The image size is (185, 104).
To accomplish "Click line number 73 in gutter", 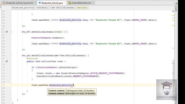I will pos(3,67).
